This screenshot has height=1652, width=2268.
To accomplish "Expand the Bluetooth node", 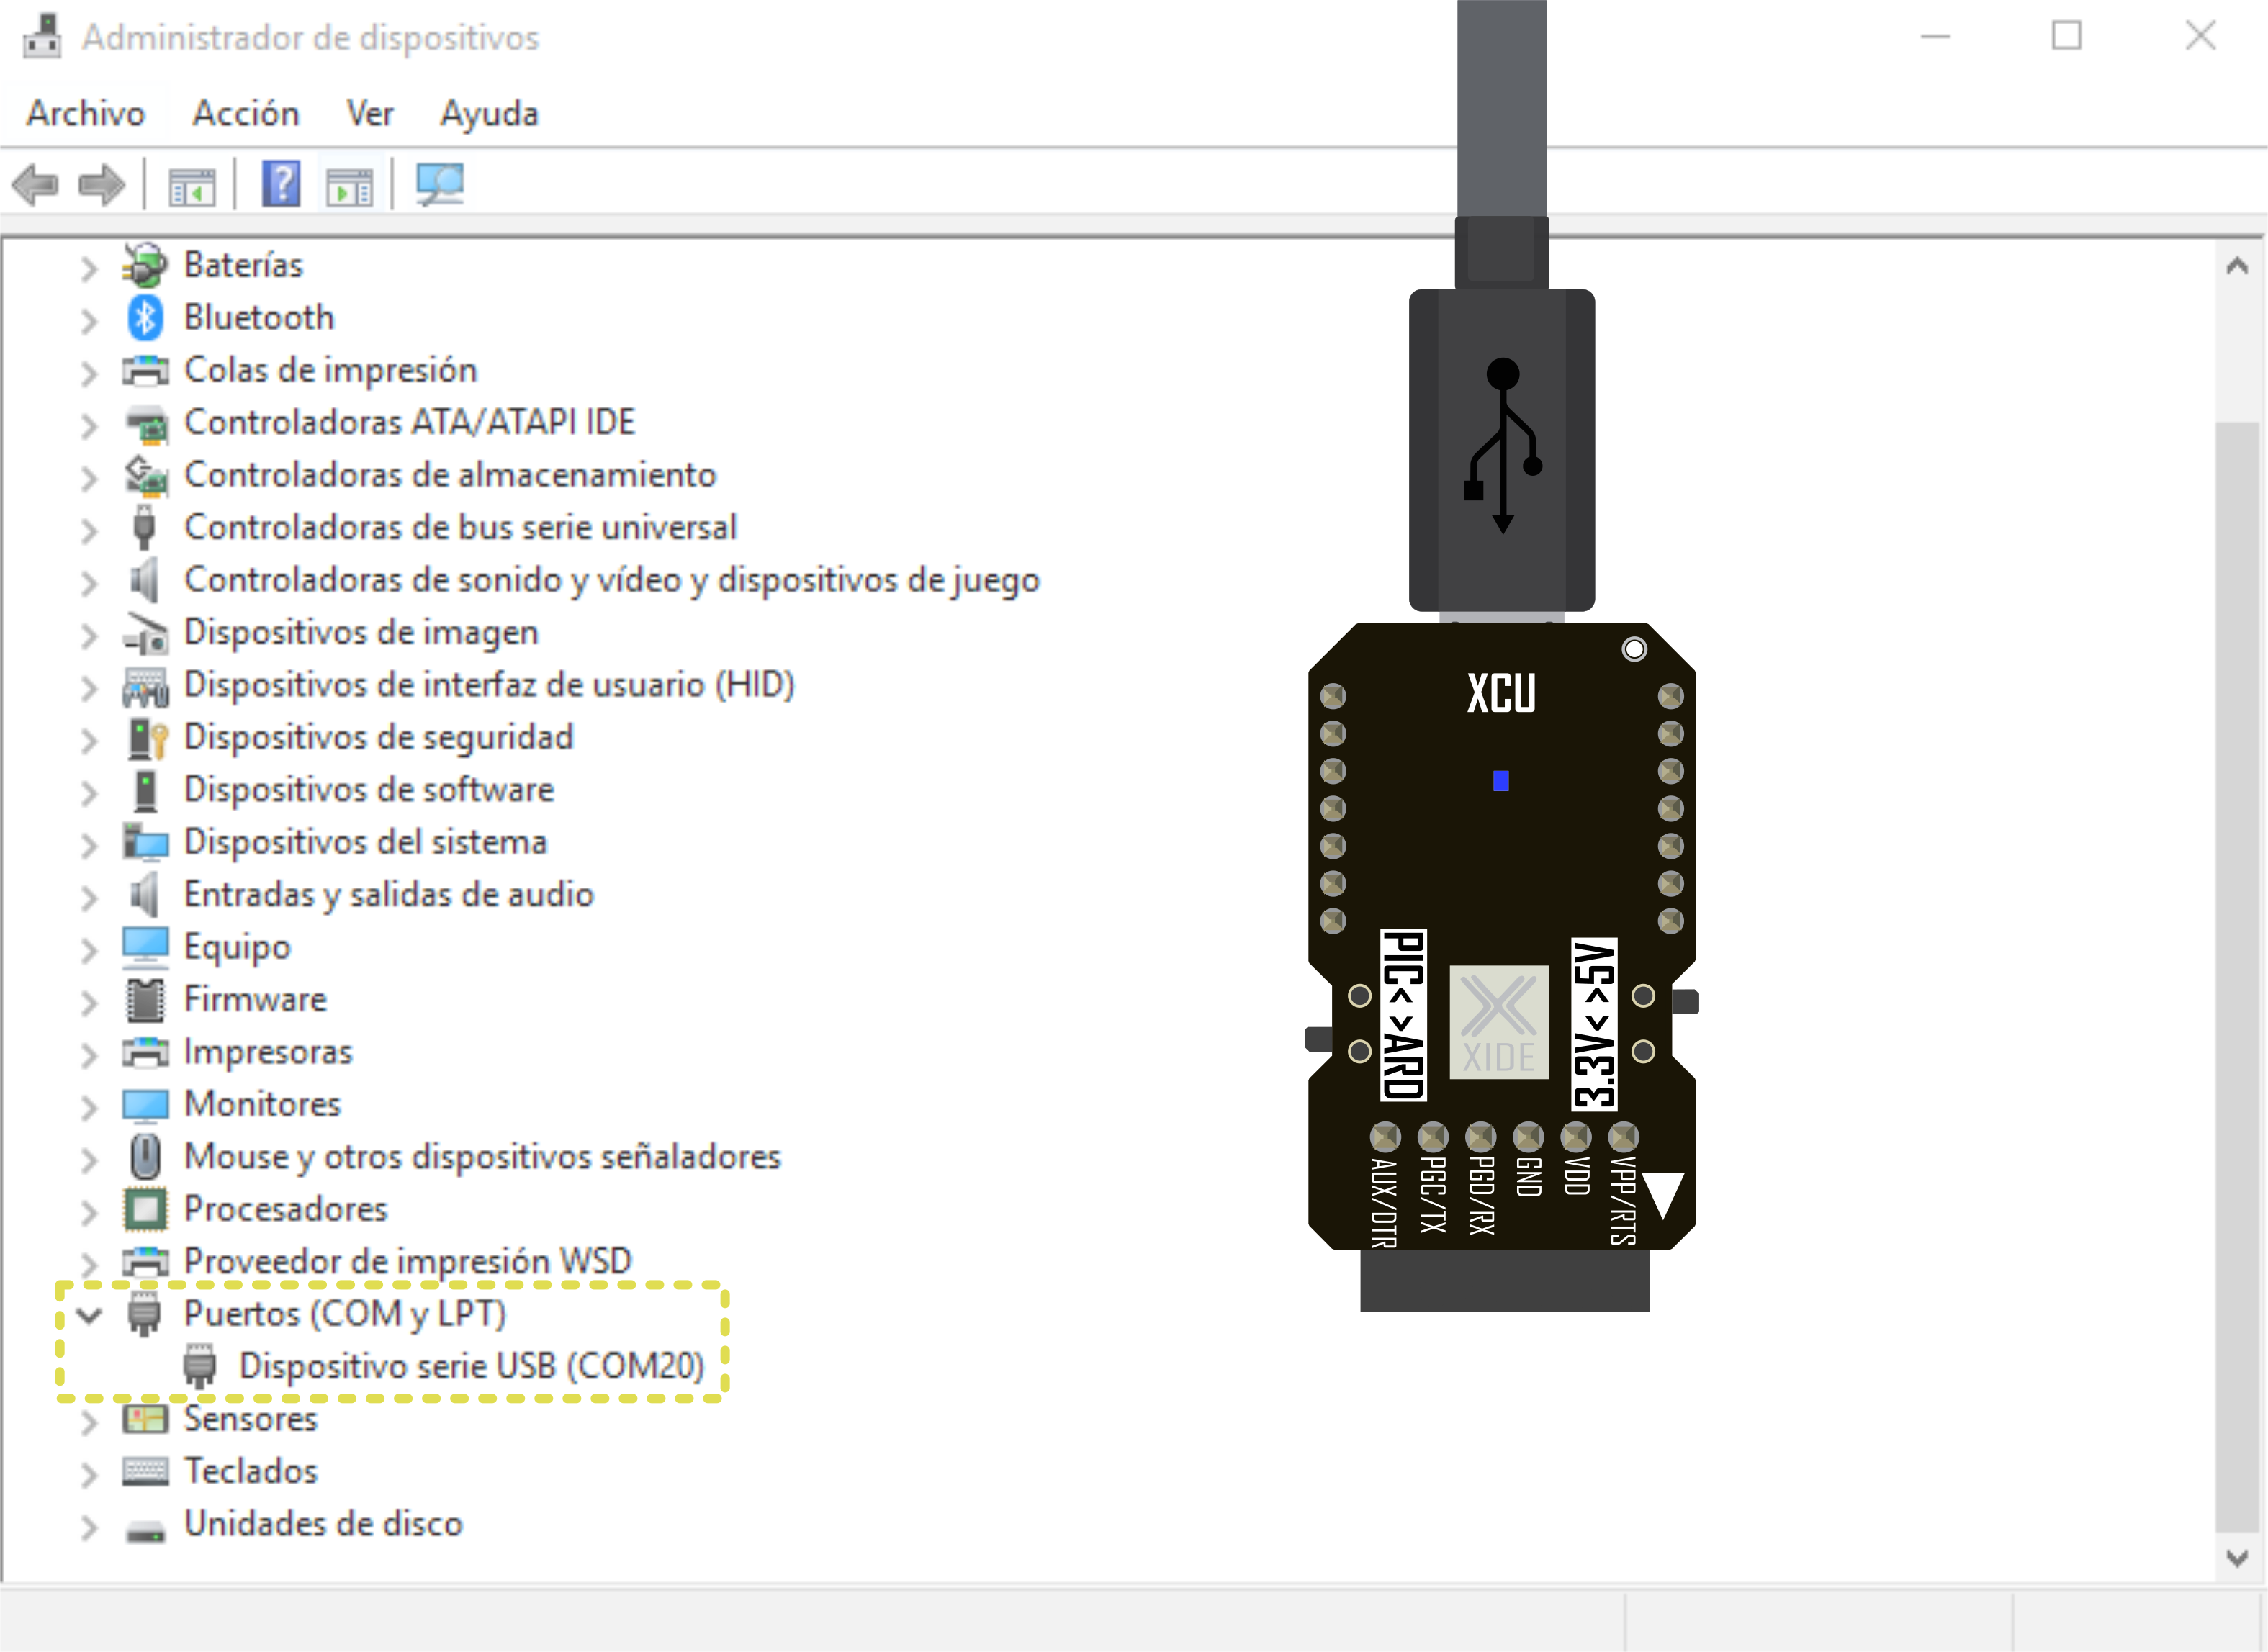I will (x=88, y=321).
